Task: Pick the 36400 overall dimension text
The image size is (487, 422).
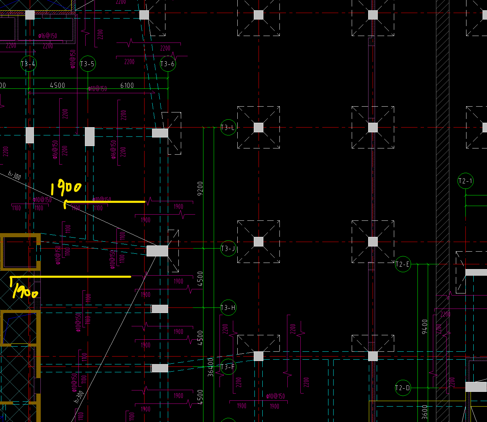Action: (x=211, y=367)
